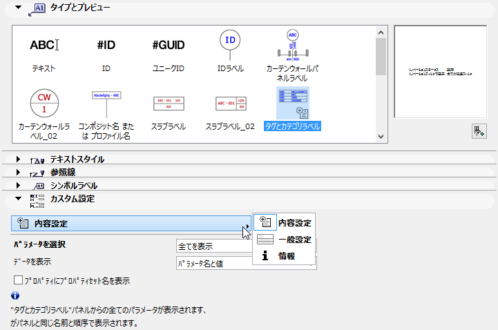The height and width of the screenshot is (330, 498).
Task: Expand the シンボルラベル panel
Action: 18,185
